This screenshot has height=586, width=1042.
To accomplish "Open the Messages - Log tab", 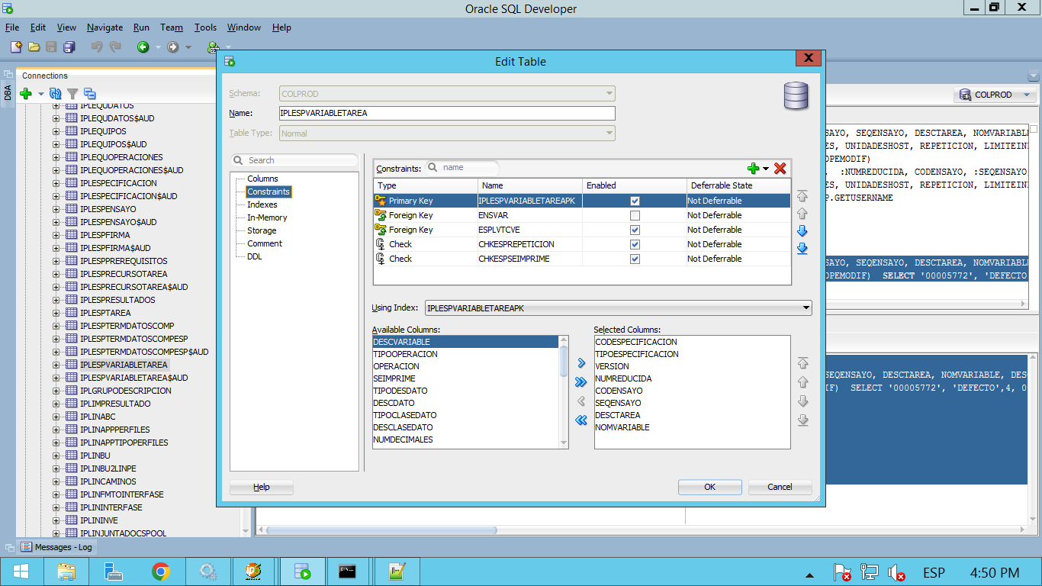I will [56, 547].
